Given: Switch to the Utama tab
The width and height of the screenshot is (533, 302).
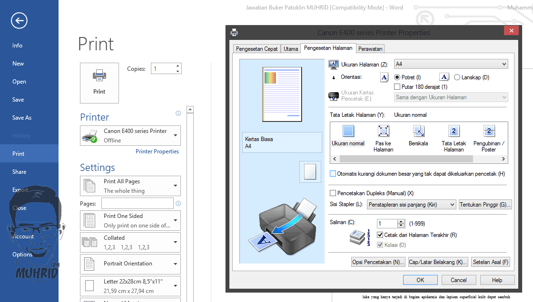Looking at the screenshot, I should click(291, 49).
